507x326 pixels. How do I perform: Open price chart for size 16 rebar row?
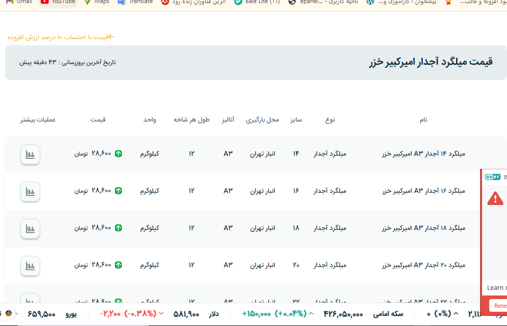click(x=30, y=191)
